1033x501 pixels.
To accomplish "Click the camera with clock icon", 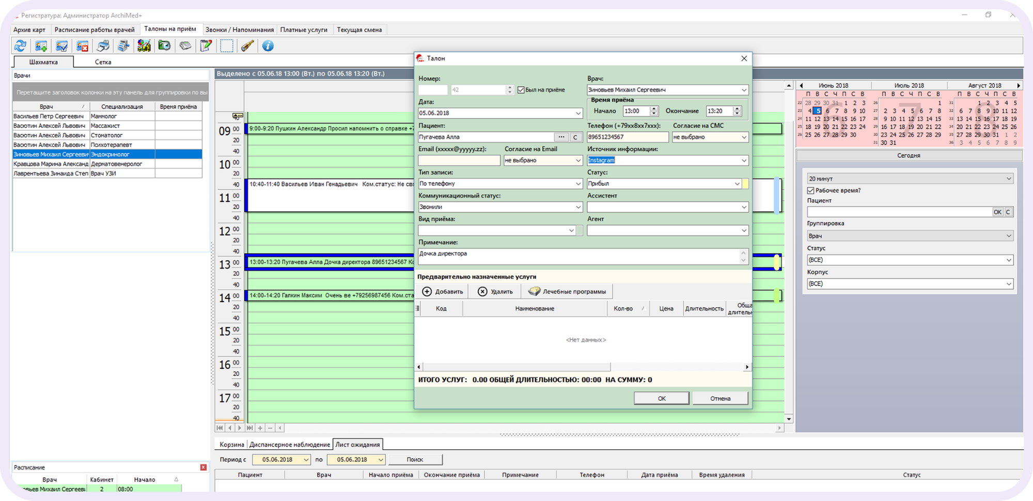I will point(164,46).
